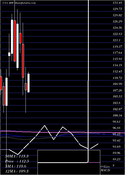Click the 98.61 price axis label

click(x=117, y=121)
